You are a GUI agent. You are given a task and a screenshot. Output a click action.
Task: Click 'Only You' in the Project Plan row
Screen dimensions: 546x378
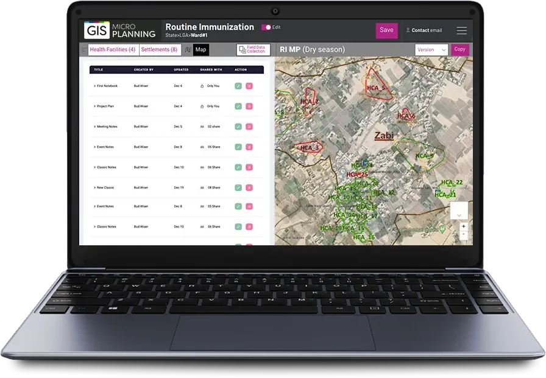(213, 107)
